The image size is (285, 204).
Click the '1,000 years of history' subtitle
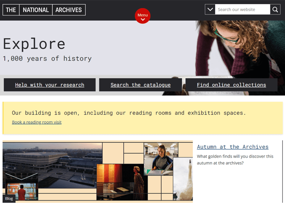(47, 58)
